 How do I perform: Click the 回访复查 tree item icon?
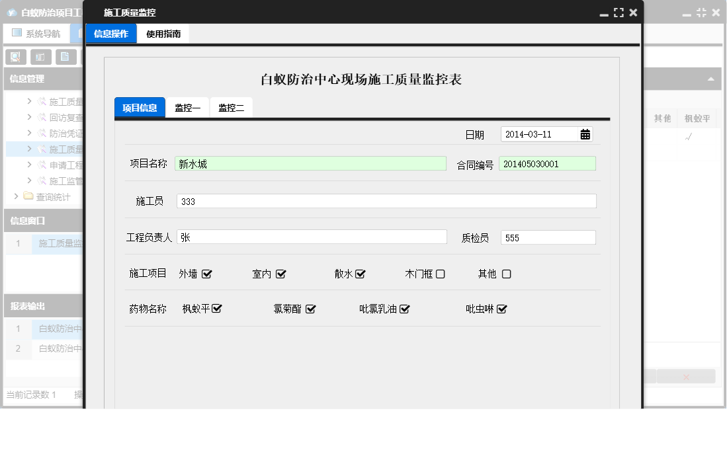pyautogui.click(x=42, y=118)
